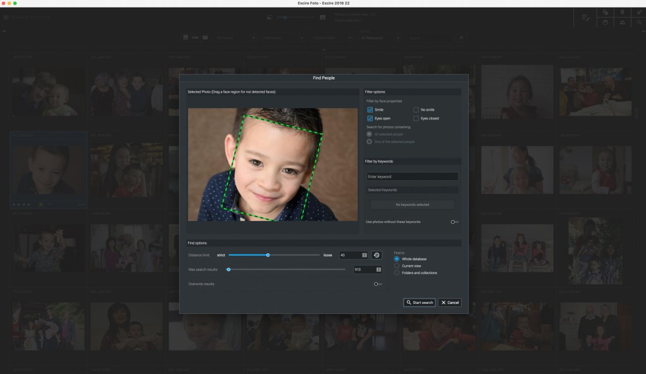Screen dimensions: 646x374
Task: Toggle the Eyes open checkbox
Action: pos(370,119)
